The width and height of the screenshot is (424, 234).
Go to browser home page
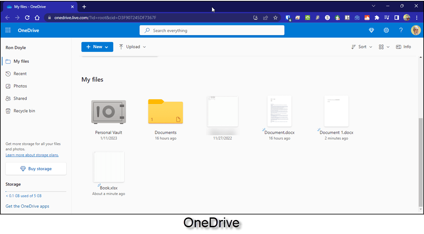pyautogui.click(x=37, y=17)
